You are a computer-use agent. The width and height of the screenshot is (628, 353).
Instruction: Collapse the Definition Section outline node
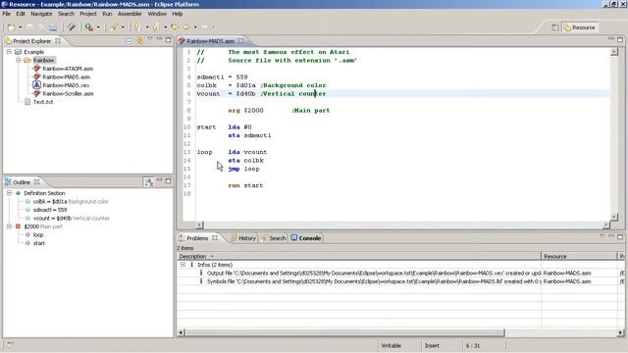pyautogui.click(x=9, y=193)
